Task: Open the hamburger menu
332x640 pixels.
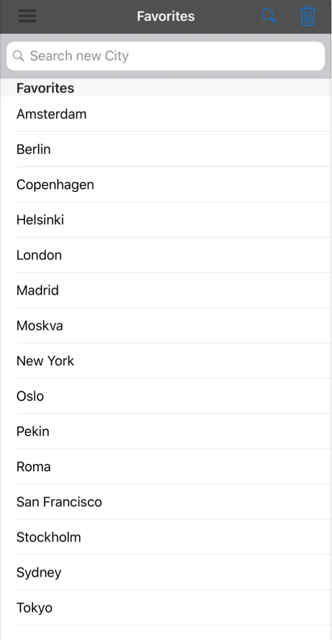Action: tap(27, 16)
